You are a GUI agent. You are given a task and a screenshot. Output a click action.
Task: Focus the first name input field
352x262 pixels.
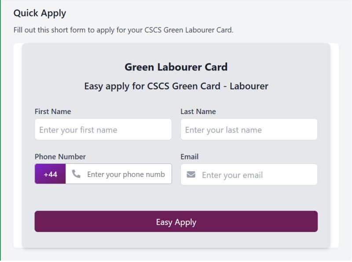103,129
